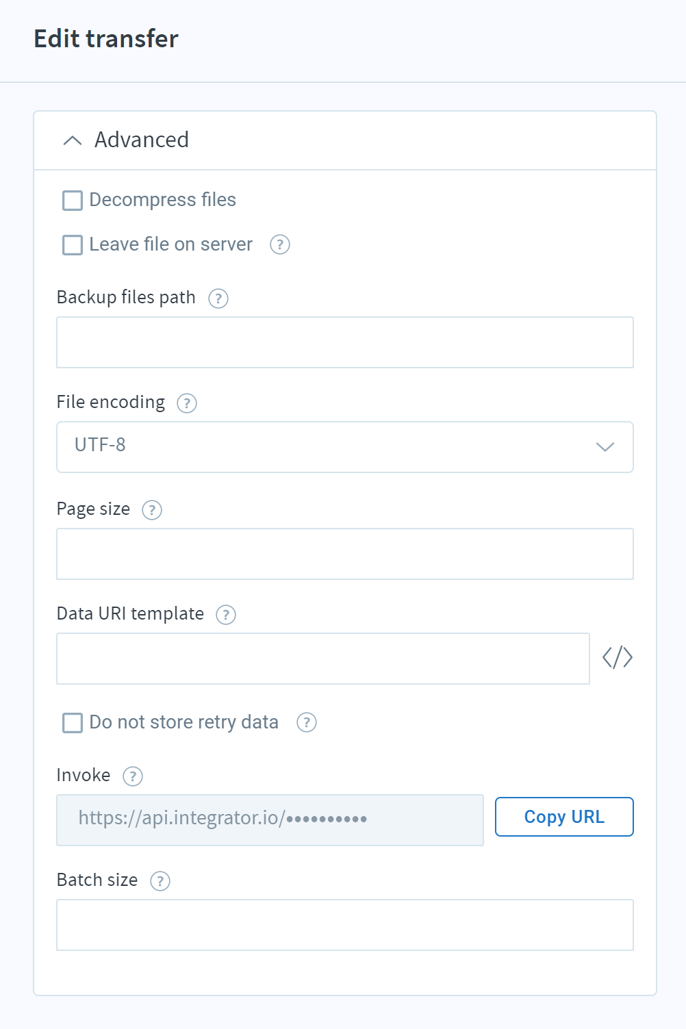Viewport: 686px width, 1029px height.
Task: Click the Copy URL button
Action: pyautogui.click(x=564, y=817)
